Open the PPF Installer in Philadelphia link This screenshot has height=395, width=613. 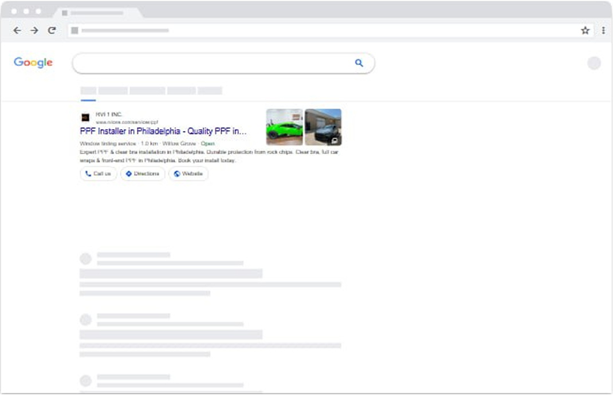(163, 131)
